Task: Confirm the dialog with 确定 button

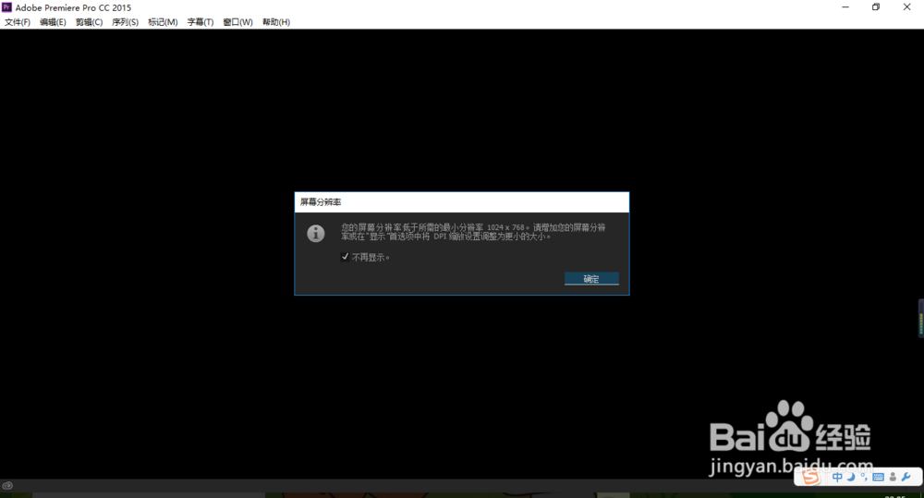Action: click(x=591, y=279)
